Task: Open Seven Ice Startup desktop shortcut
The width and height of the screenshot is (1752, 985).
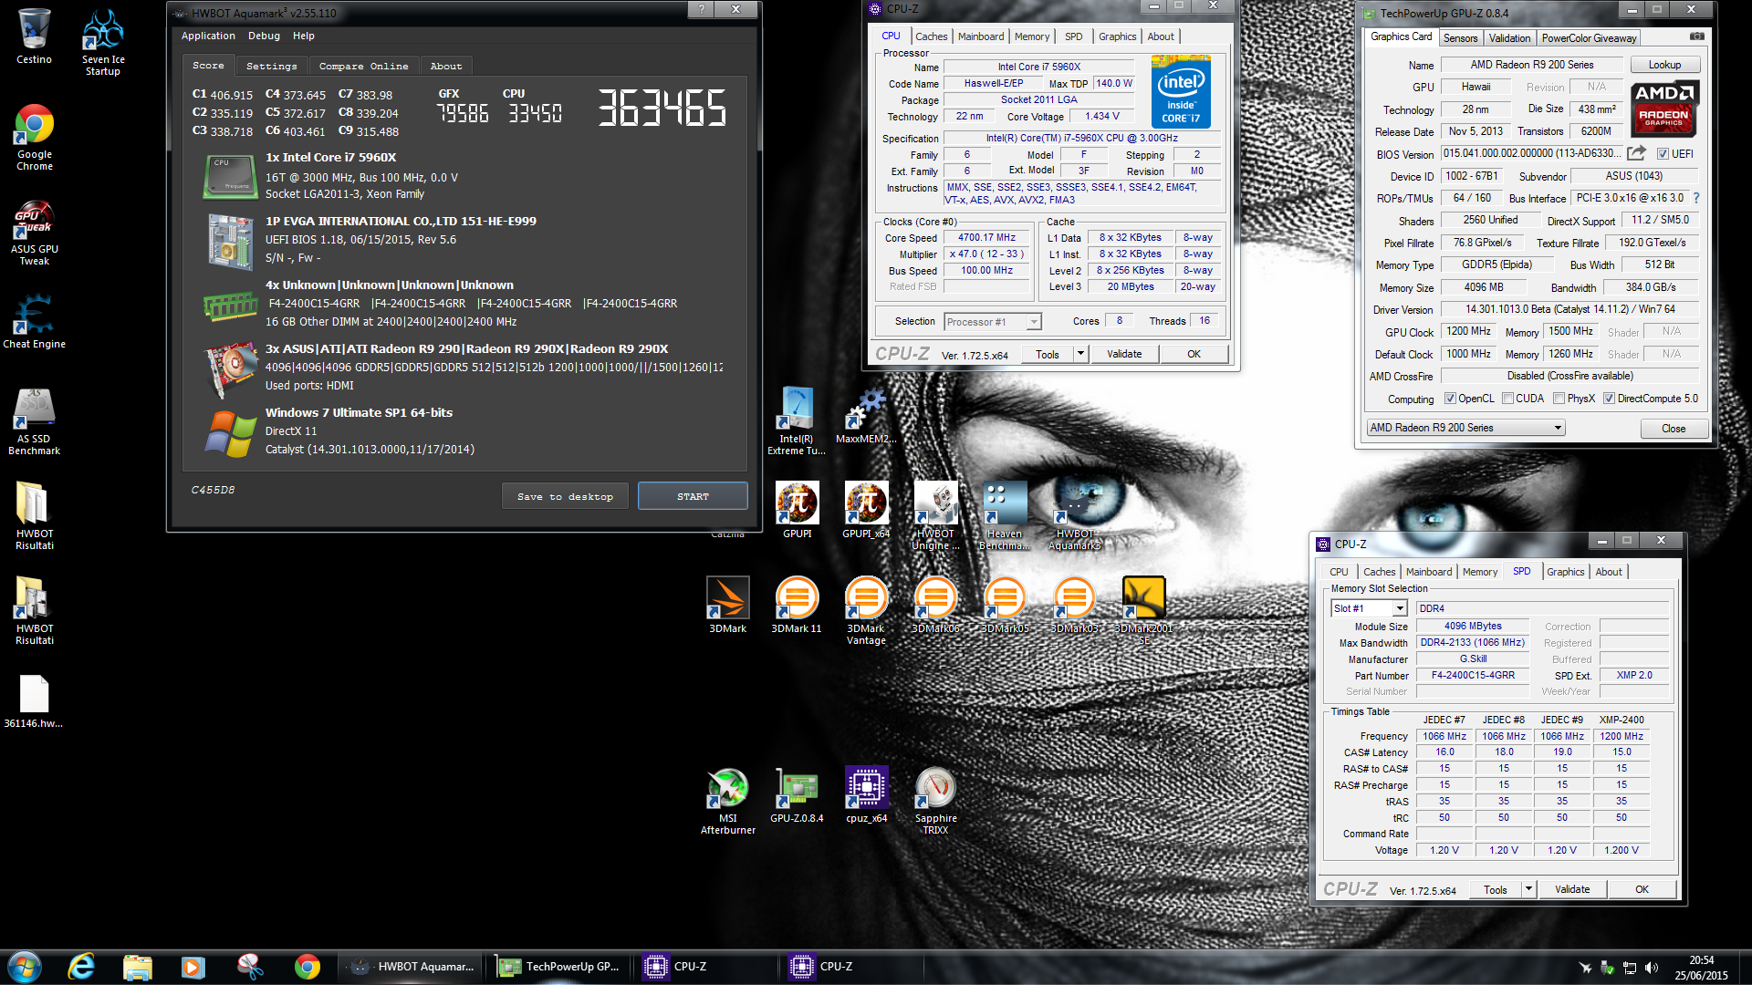Action: 103,42
